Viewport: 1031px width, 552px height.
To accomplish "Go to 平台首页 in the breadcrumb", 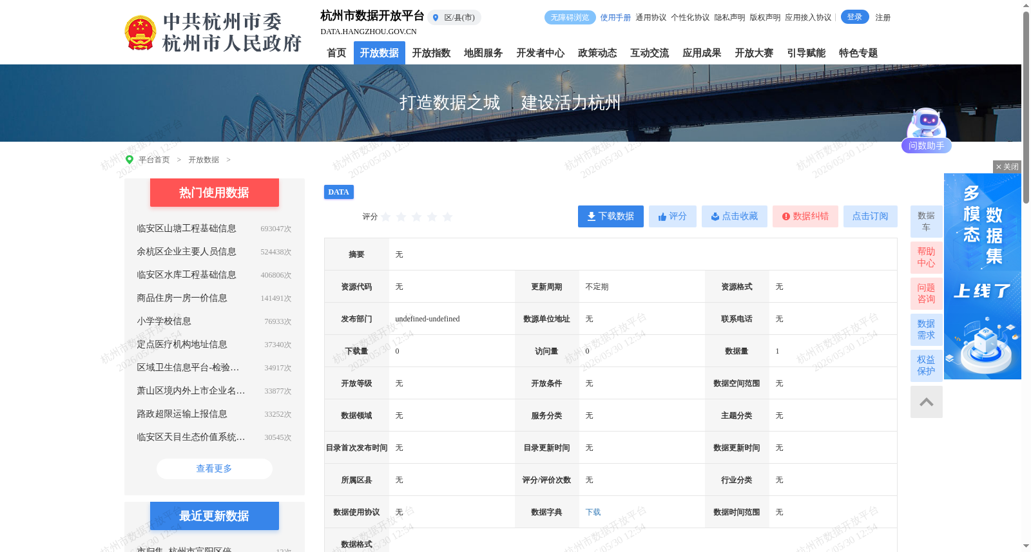I will [x=154, y=160].
